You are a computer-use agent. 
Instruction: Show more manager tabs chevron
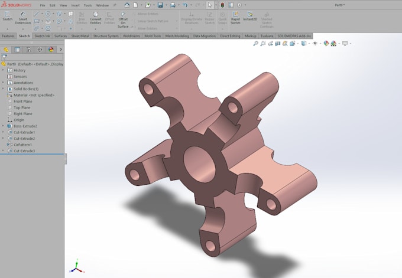tap(61, 50)
